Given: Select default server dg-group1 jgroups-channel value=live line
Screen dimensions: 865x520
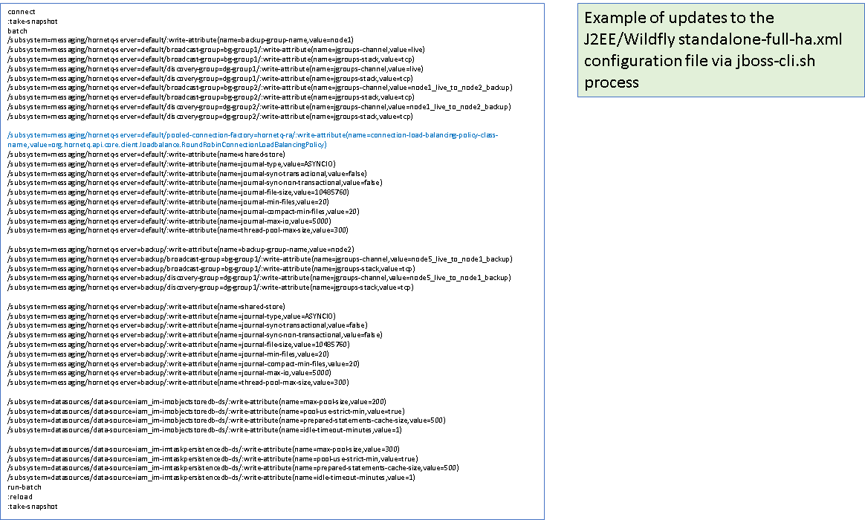Looking at the screenshot, I should click(x=216, y=69).
